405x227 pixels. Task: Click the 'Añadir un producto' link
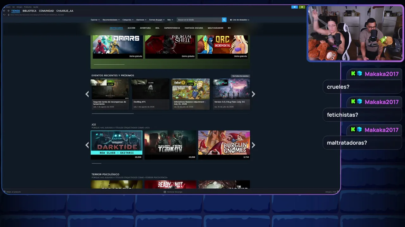point(14,192)
